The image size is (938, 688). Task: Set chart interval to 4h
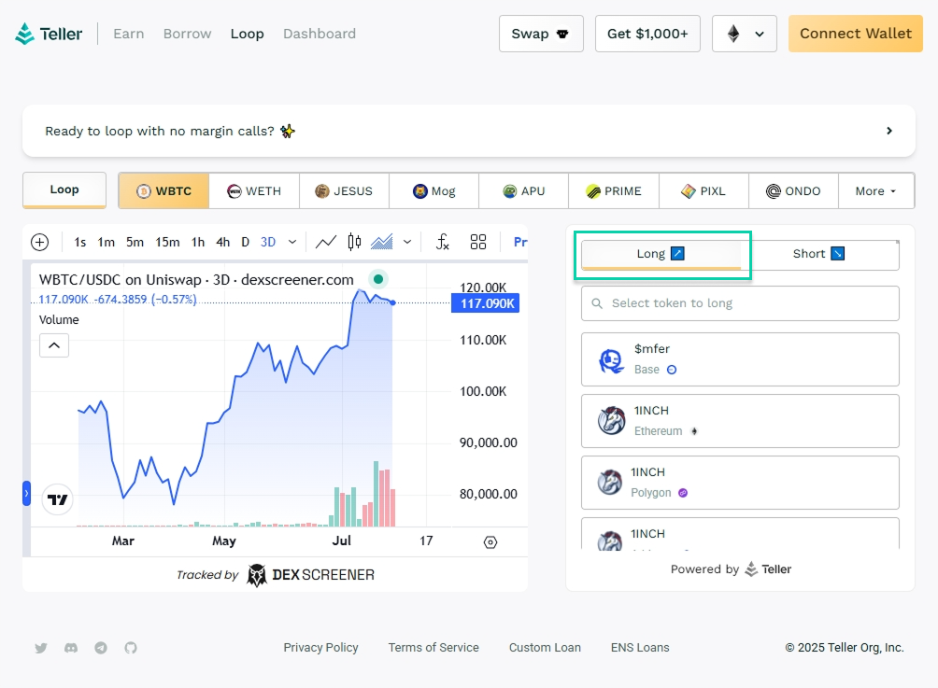pos(223,242)
